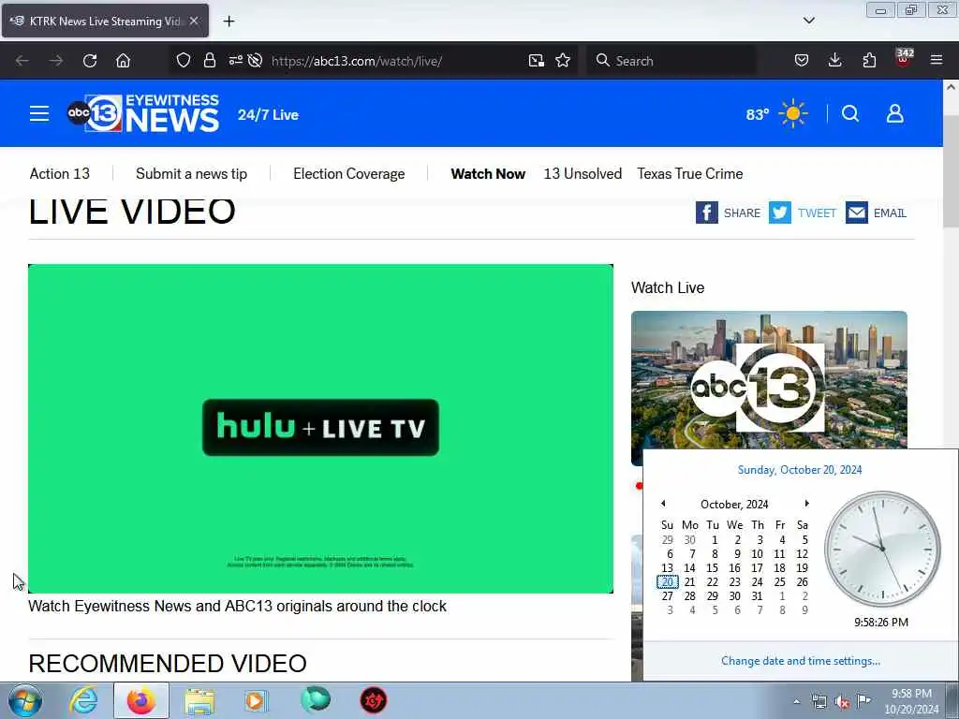Click the site security padlock icon
The image size is (959, 719).
pyautogui.click(x=210, y=60)
